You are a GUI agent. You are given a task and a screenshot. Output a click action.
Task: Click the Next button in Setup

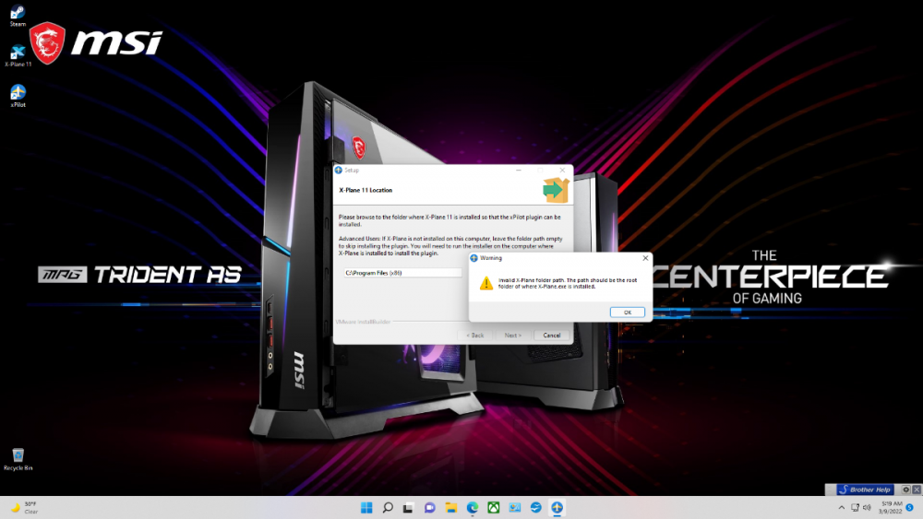[x=512, y=335]
